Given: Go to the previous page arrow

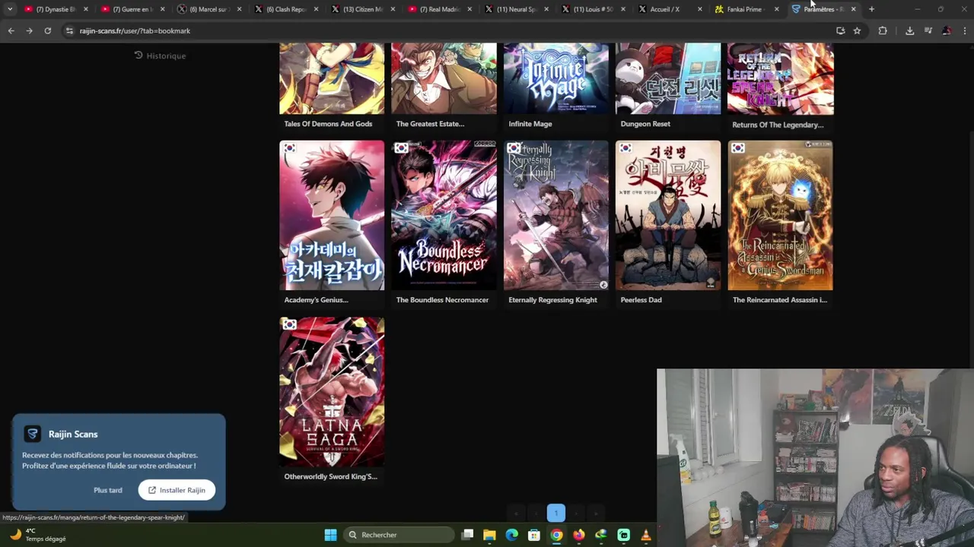Looking at the screenshot, I should 536,513.
